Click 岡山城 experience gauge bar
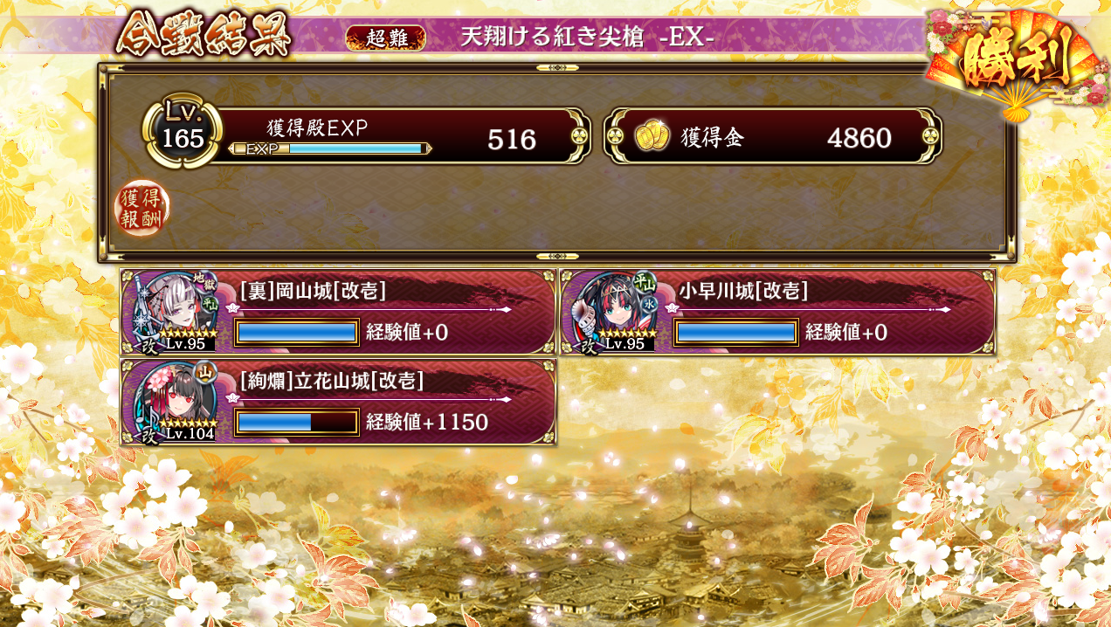 pyautogui.click(x=297, y=333)
